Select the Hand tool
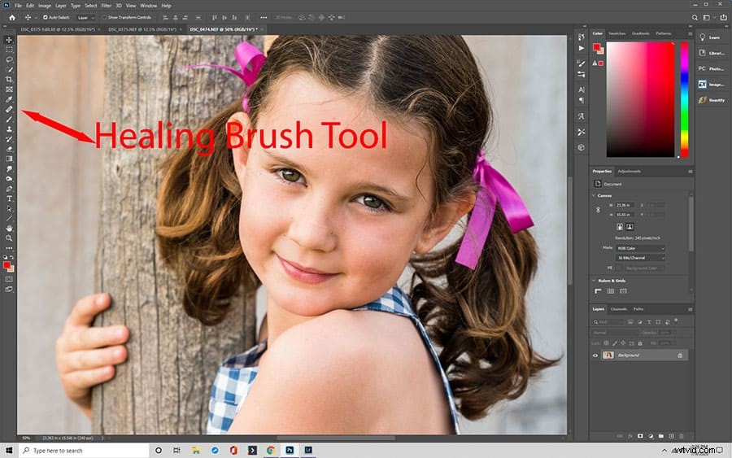 tap(9, 229)
